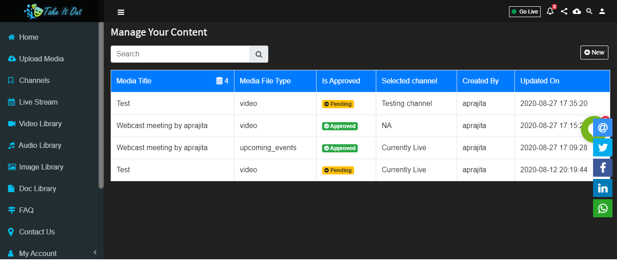Share on WhatsApp icon

pos(603,208)
